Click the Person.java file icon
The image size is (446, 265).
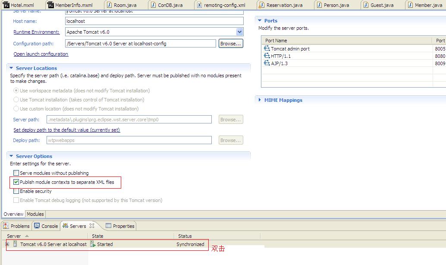click(320, 5)
